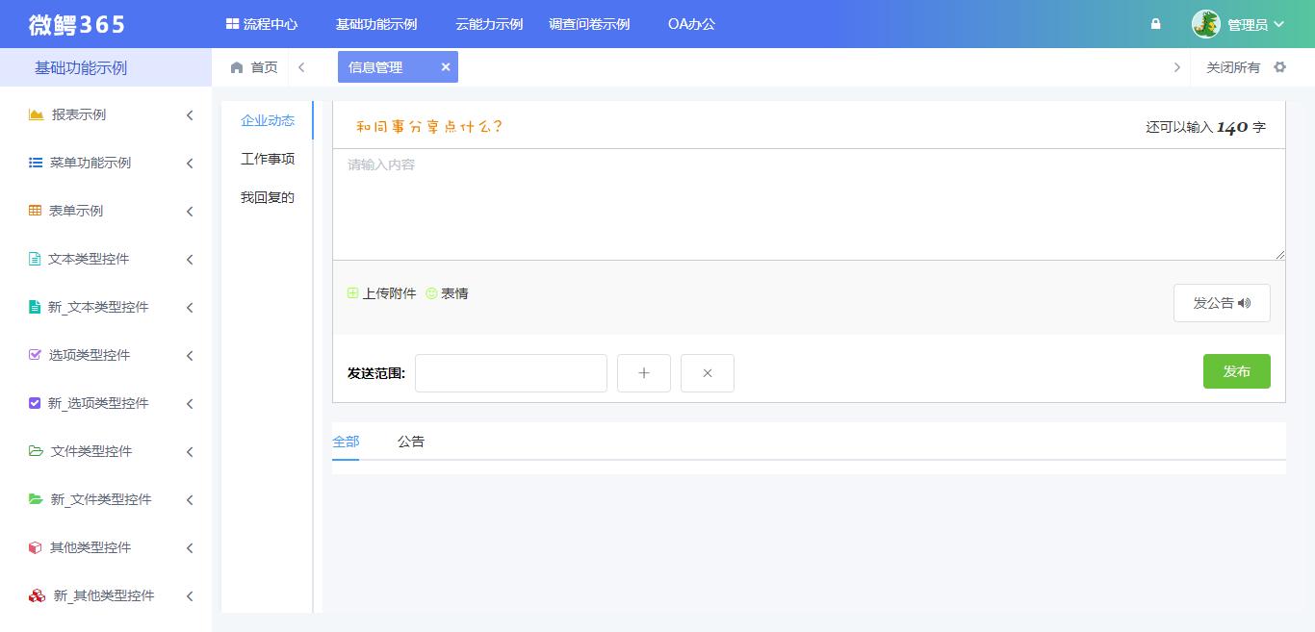Click the 选项类型控件 checkbox icon
This screenshot has height=632, width=1315.
pyautogui.click(x=36, y=355)
